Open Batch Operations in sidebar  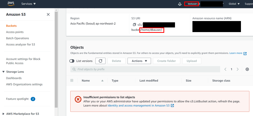tap(18, 38)
